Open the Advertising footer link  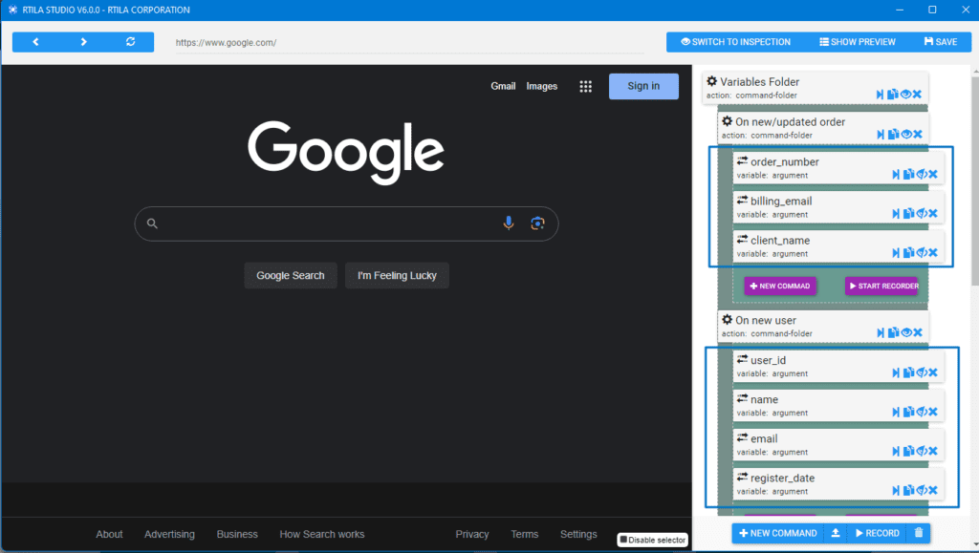pyautogui.click(x=169, y=534)
